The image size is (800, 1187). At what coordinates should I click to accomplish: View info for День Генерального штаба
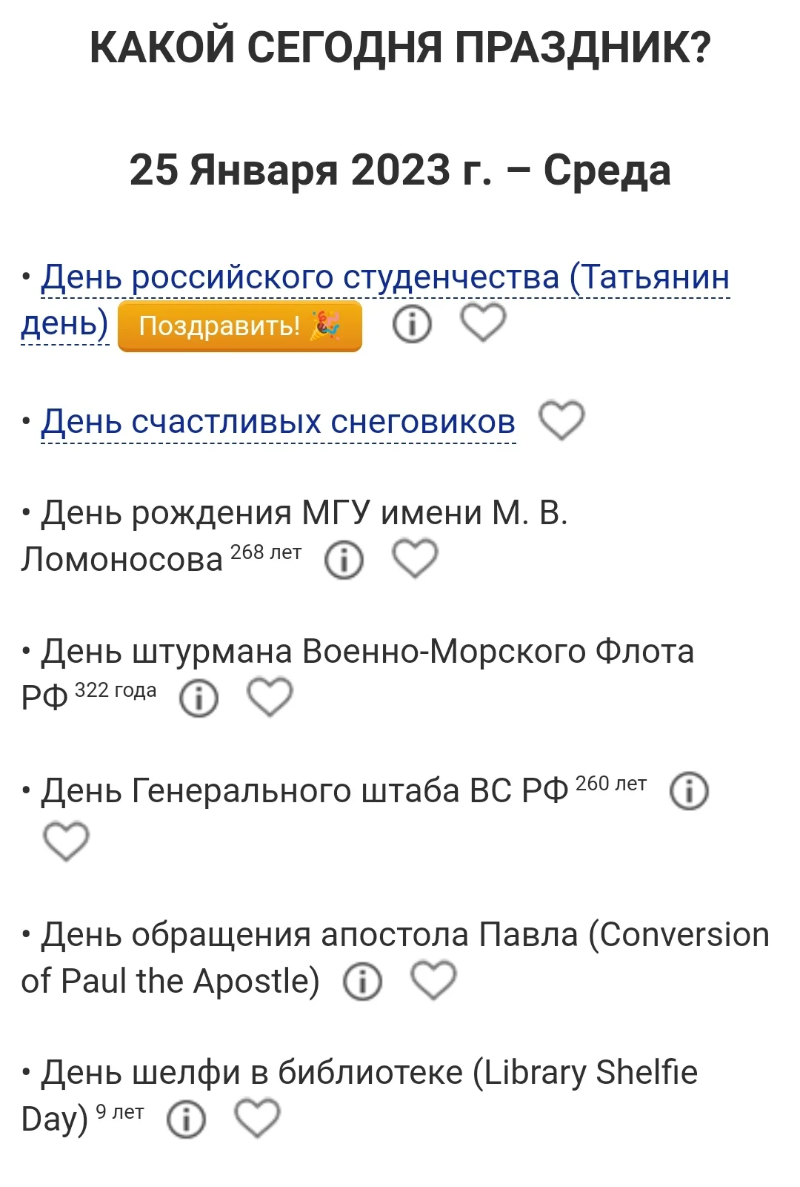pyautogui.click(x=689, y=791)
